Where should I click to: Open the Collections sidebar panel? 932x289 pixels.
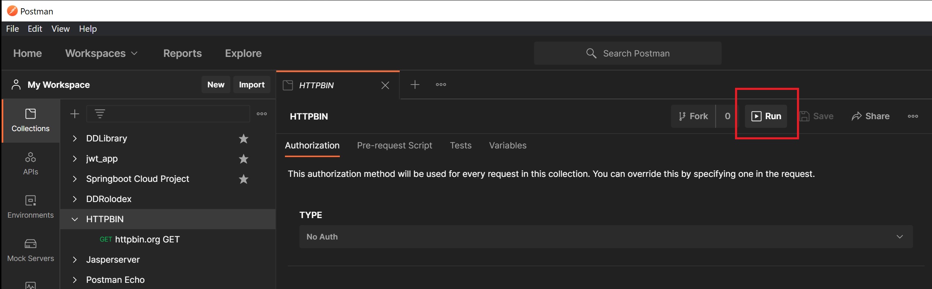coord(31,120)
